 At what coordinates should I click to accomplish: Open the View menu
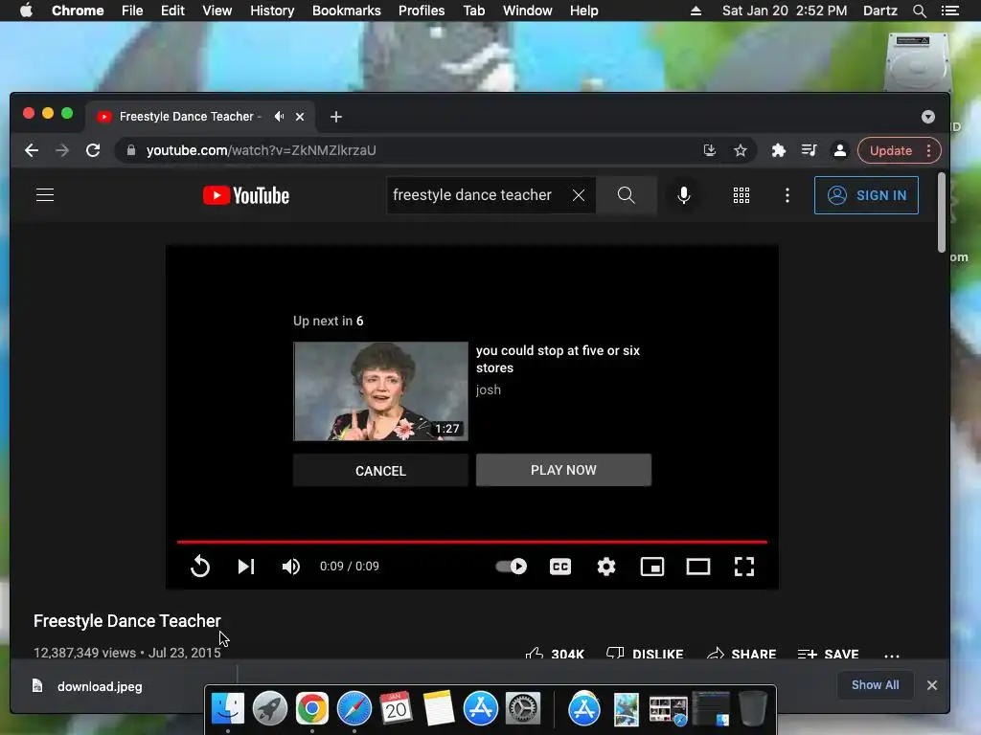click(217, 11)
